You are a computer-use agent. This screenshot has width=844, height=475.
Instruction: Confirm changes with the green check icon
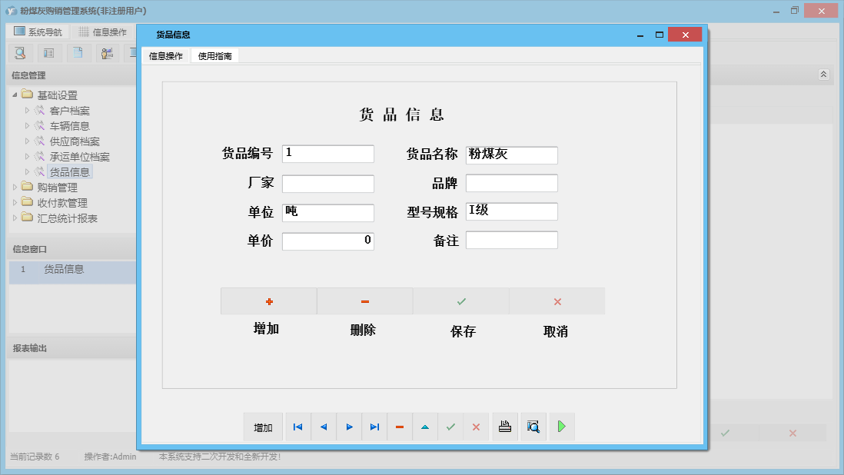[x=450, y=427]
